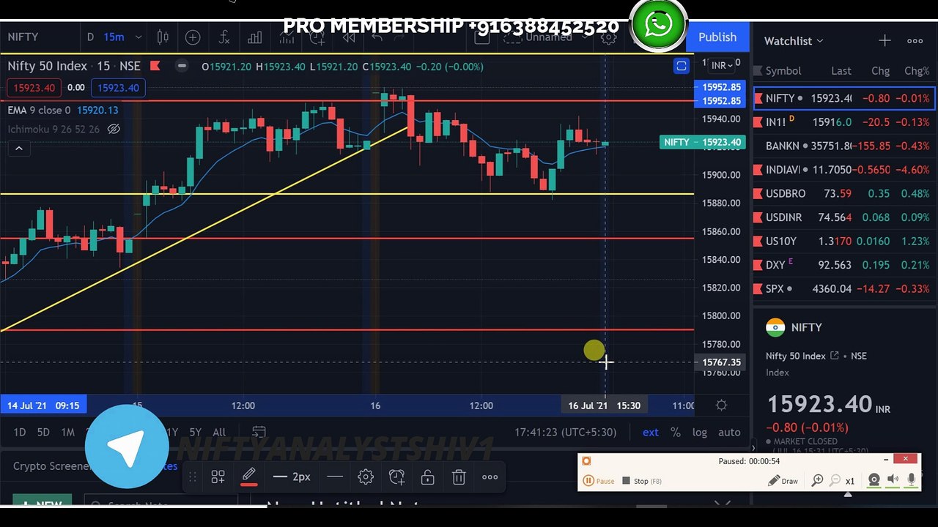Click Stop (F8) in the recorder
This screenshot has width=938, height=527.
point(642,481)
